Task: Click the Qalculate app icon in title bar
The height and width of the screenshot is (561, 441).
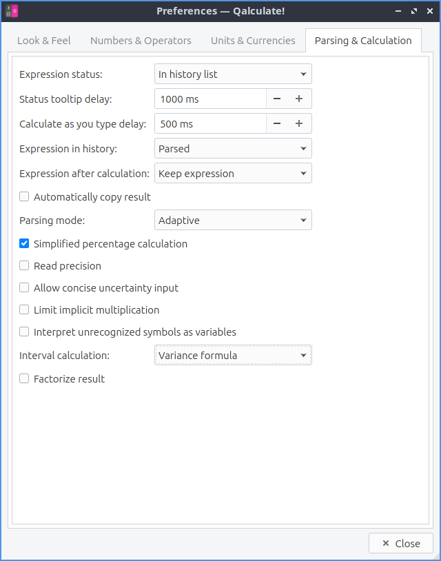Action: click(x=12, y=11)
